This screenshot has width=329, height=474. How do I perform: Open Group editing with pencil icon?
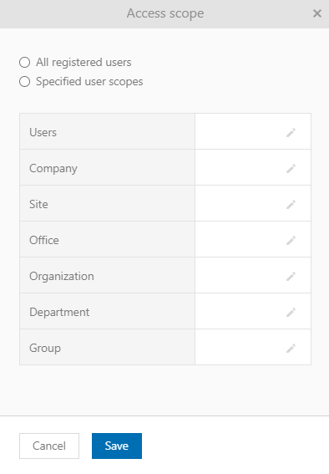[291, 348]
